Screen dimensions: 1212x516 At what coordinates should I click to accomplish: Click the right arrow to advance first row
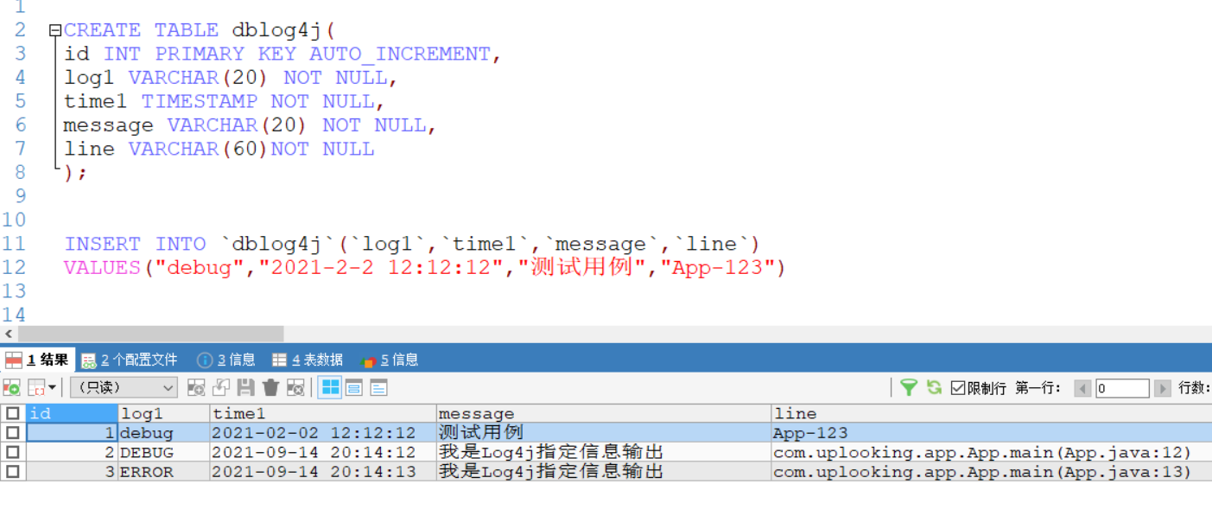[x=1164, y=387]
